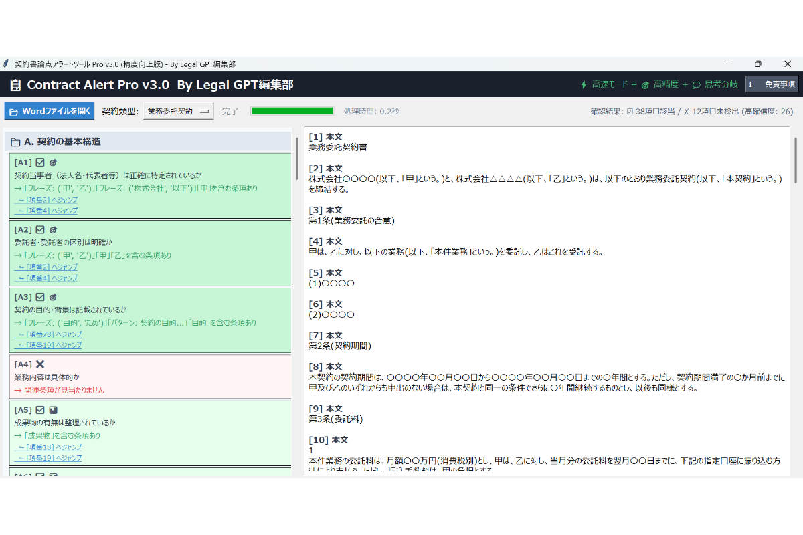Click the folder icon beside A. 契約の基本構造

15,142
